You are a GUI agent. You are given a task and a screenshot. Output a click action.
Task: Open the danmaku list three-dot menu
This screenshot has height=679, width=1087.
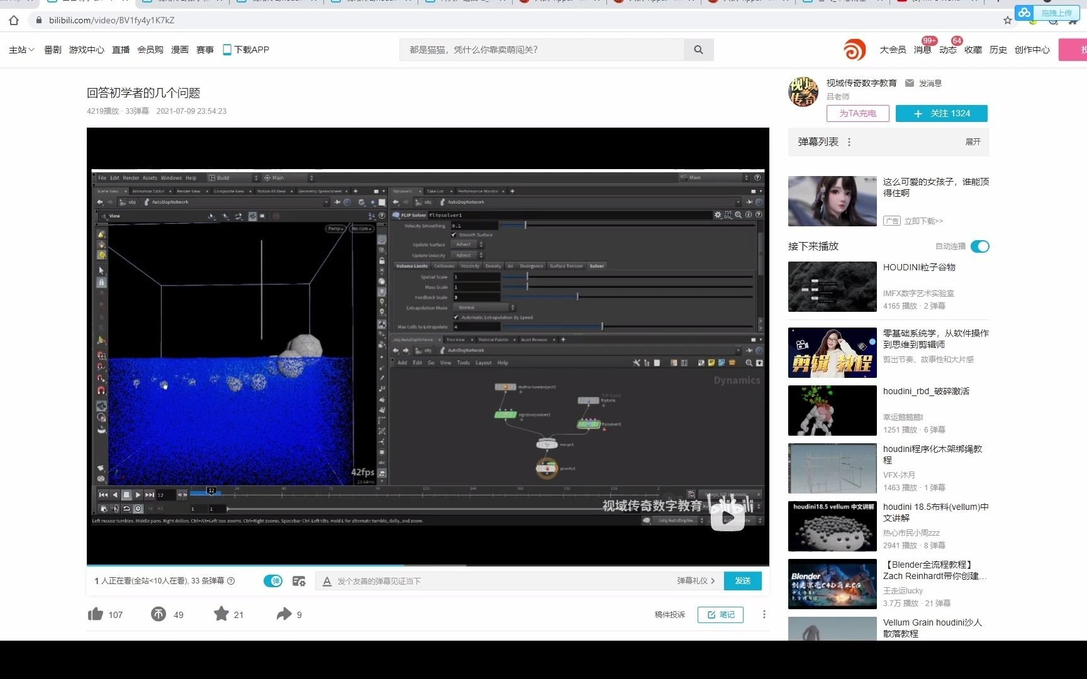pyautogui.click(x=849, y=142)
